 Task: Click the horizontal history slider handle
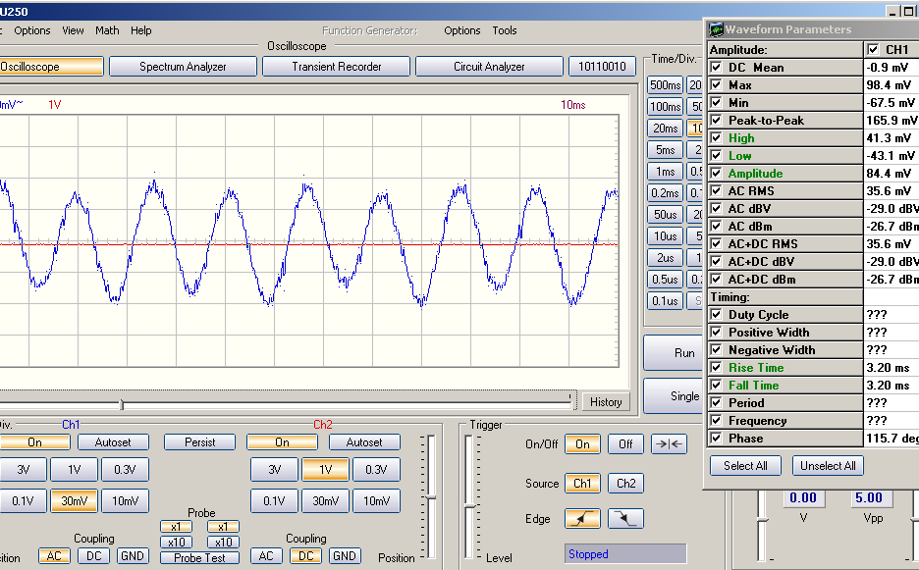click(122, 403)
